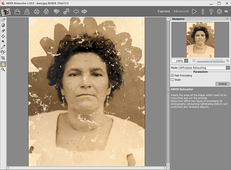
Task: Select the Clone Stamp tool
Action: pos(3,52)
